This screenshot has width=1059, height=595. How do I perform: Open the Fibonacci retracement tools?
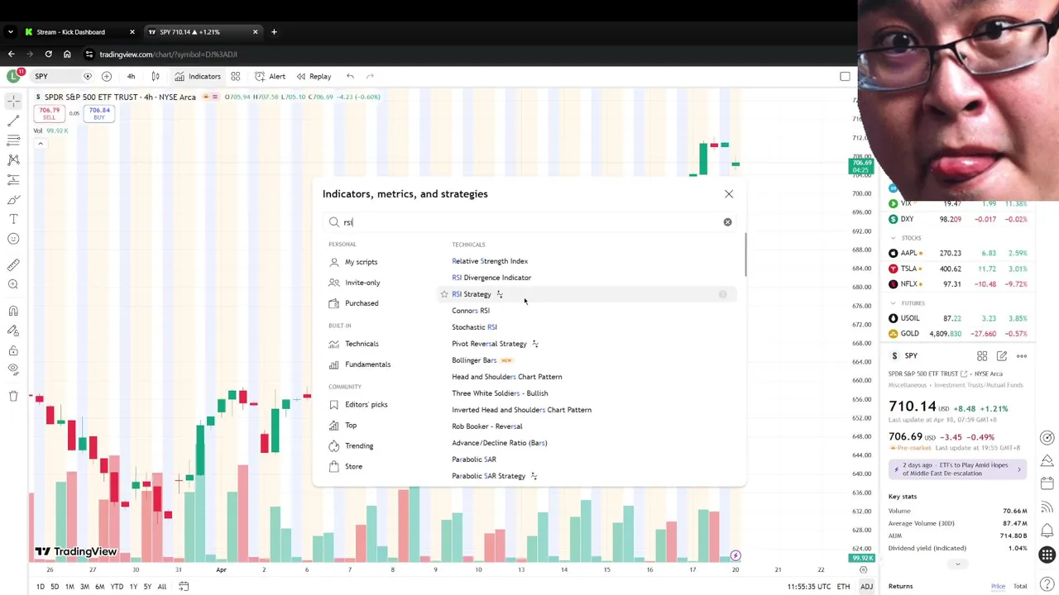coord(13,140)
